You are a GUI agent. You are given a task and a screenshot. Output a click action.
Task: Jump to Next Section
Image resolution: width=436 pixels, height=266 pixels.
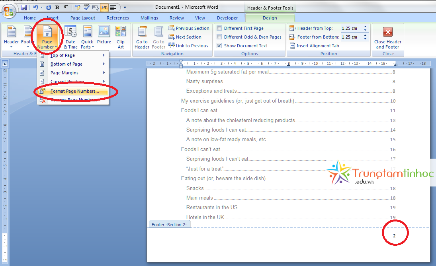[x=185, y=37]
